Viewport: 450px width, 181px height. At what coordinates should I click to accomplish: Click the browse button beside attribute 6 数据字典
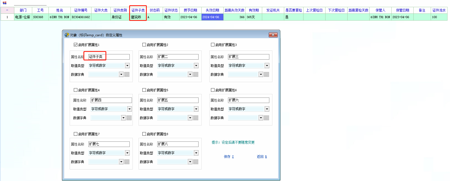(266, 118)
